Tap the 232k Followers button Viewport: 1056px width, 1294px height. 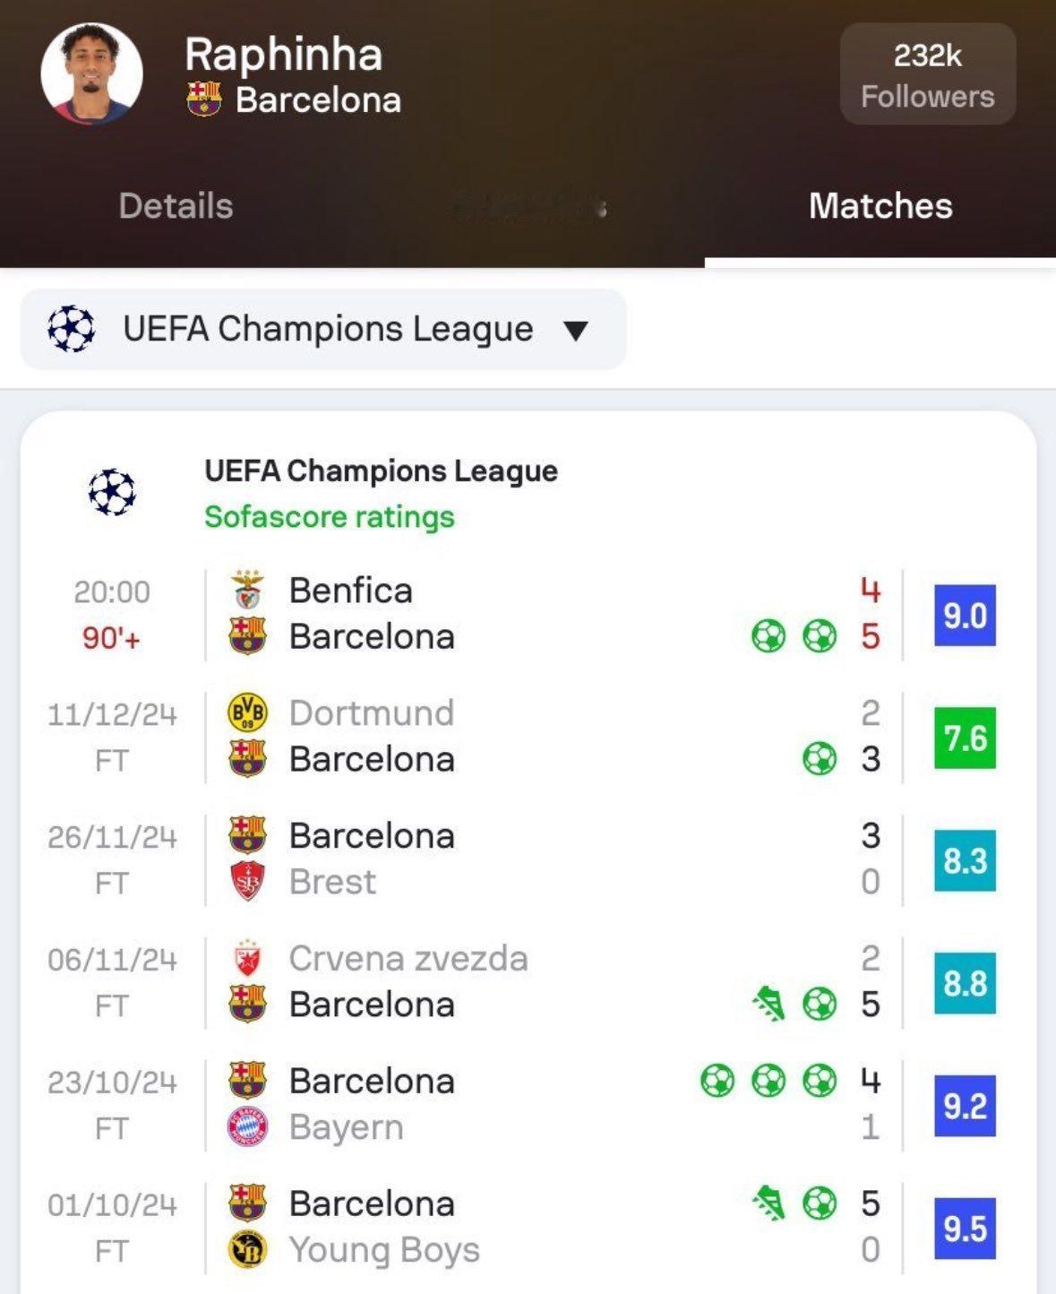click(x=927, y=74)
